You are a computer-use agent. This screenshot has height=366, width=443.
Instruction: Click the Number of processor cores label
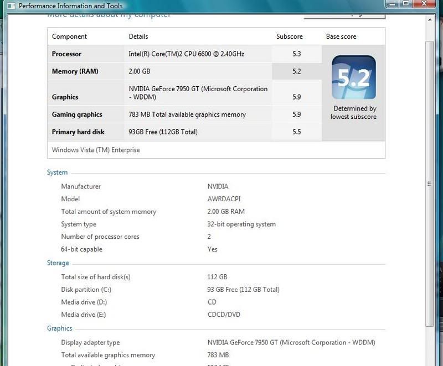coord(100,237)
